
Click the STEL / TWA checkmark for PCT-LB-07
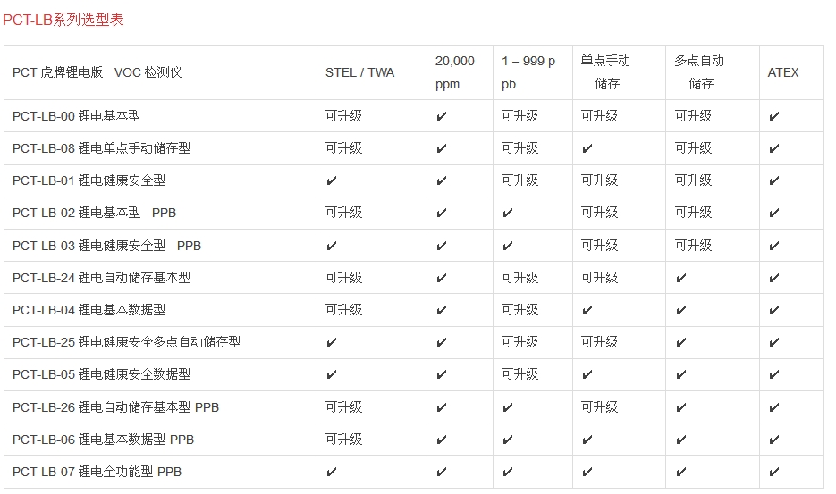331,472
